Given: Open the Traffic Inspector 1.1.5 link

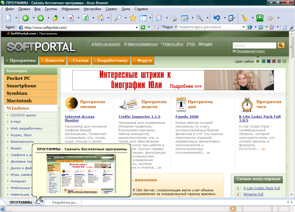Looking at the screenshot, I should 139,117.
